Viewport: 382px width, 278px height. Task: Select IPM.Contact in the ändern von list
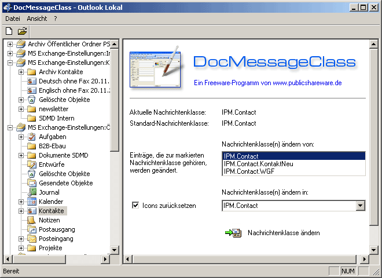(x=293, y=156)
